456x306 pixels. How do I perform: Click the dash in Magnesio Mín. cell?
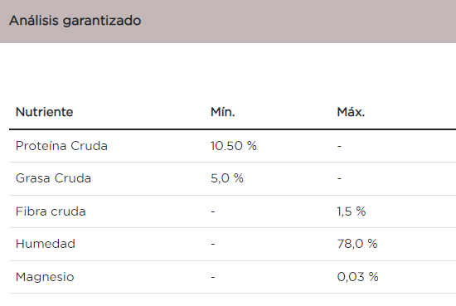(213, 277)
